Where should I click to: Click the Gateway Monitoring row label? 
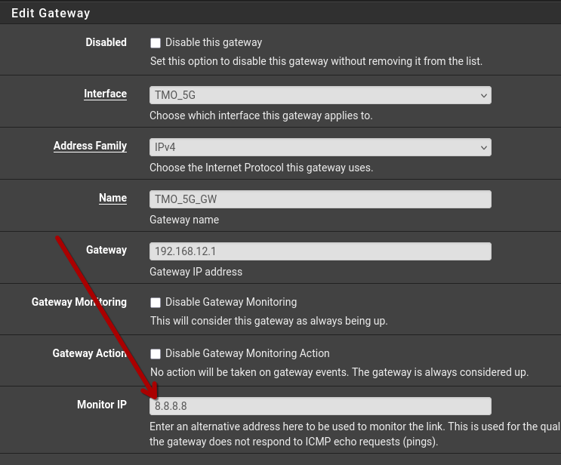point(79,302)
